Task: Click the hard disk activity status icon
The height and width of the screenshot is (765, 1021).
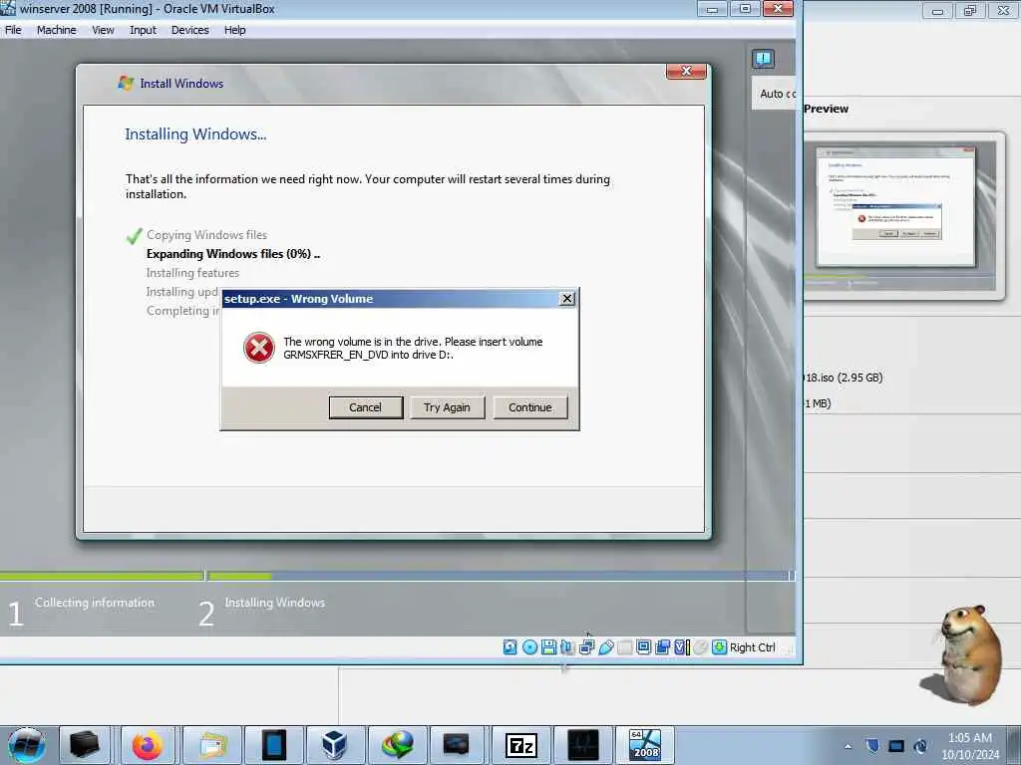Action: click(x=510, y=647)
